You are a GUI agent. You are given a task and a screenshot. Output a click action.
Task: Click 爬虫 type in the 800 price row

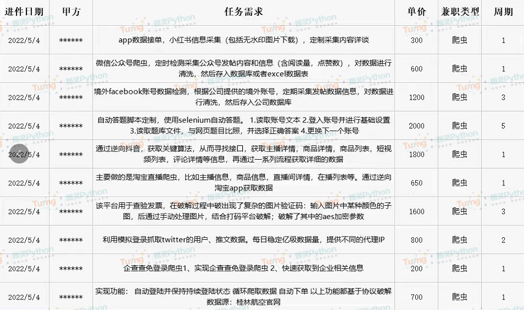(460, 240)
